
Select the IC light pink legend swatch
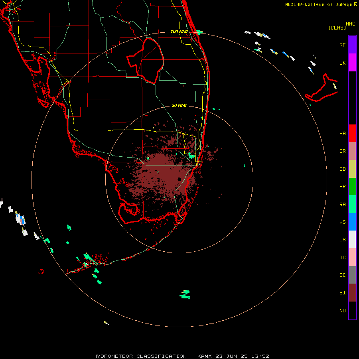click(x=352, y=257)
